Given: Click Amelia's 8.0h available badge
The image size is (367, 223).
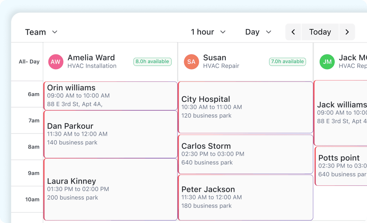Looking at the screenshot, I should [x=152, y=61].
